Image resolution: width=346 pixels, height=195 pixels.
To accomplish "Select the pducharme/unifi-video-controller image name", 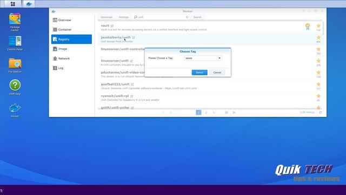I will coord(123,73).
